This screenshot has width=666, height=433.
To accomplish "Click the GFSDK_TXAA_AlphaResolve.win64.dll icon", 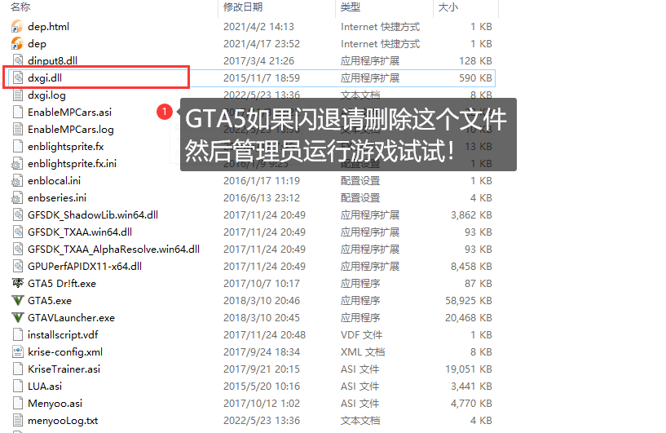I will (x=17, y=249).
